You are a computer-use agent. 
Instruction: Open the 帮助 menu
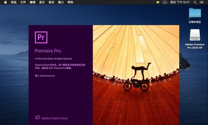coord(70,2)
